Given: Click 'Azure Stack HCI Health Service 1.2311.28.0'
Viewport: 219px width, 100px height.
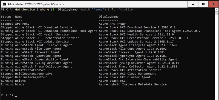Looking at the screenshot, I should 136,35.
